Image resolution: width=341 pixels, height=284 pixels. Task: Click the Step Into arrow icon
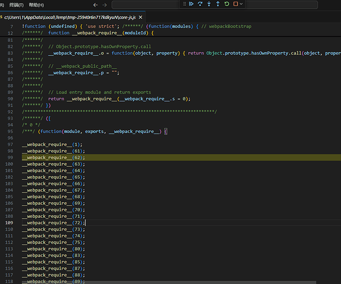[209, 4]
